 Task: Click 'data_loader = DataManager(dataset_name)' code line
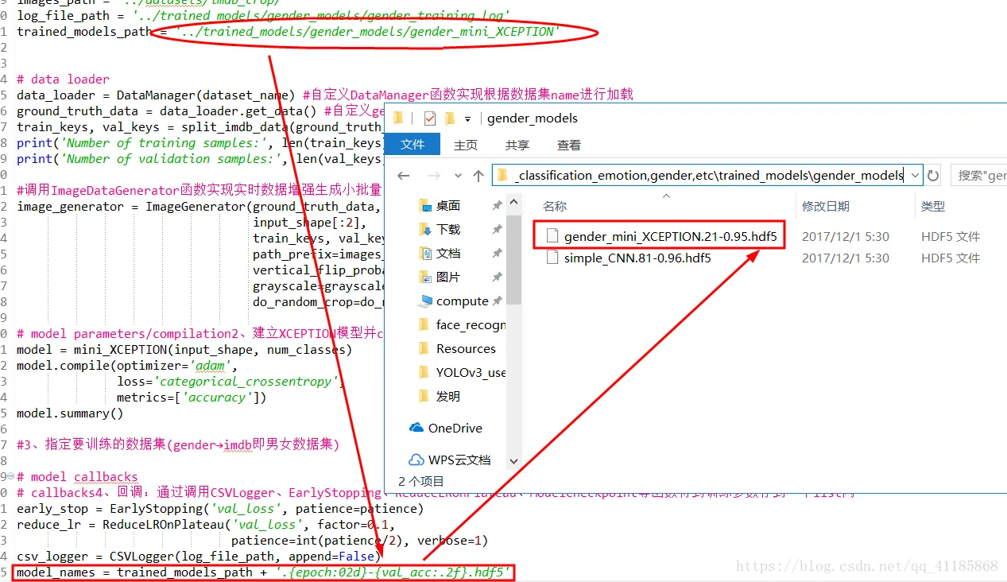(x=156, y=95)
